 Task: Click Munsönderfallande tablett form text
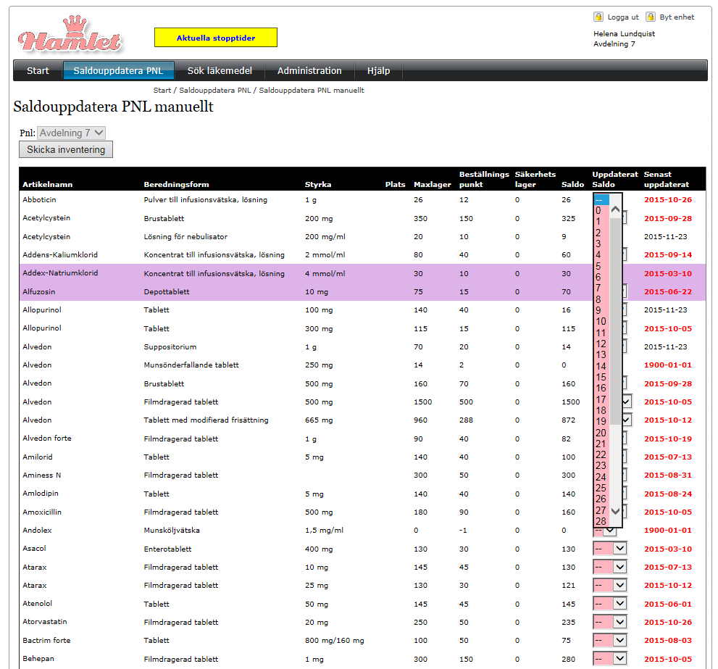(x=191, y=365)
